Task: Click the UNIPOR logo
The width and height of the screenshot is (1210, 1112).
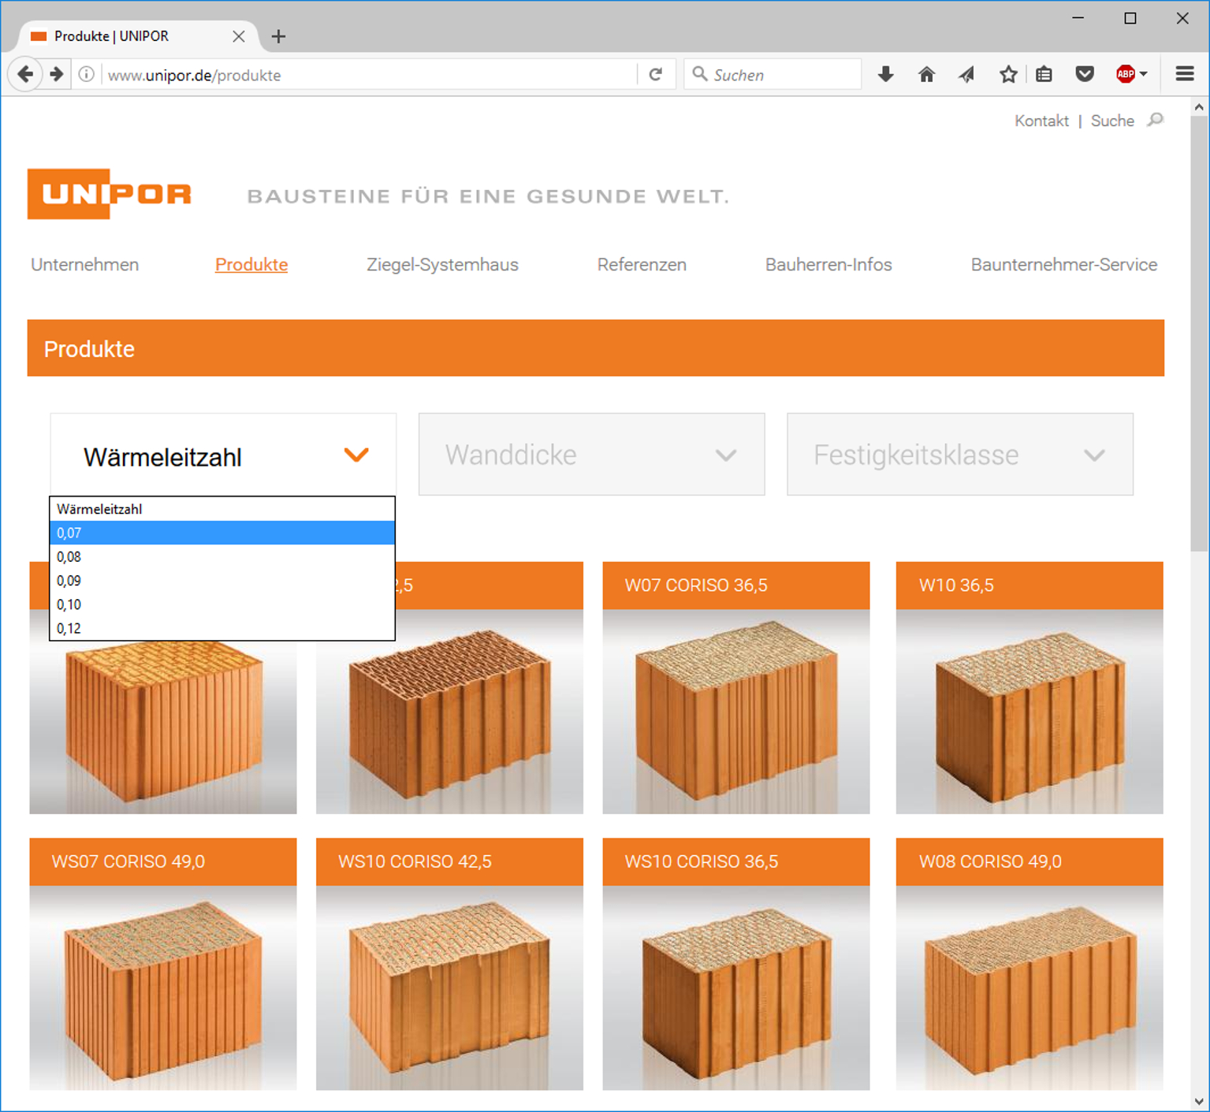Action: (x=110, y=194)
